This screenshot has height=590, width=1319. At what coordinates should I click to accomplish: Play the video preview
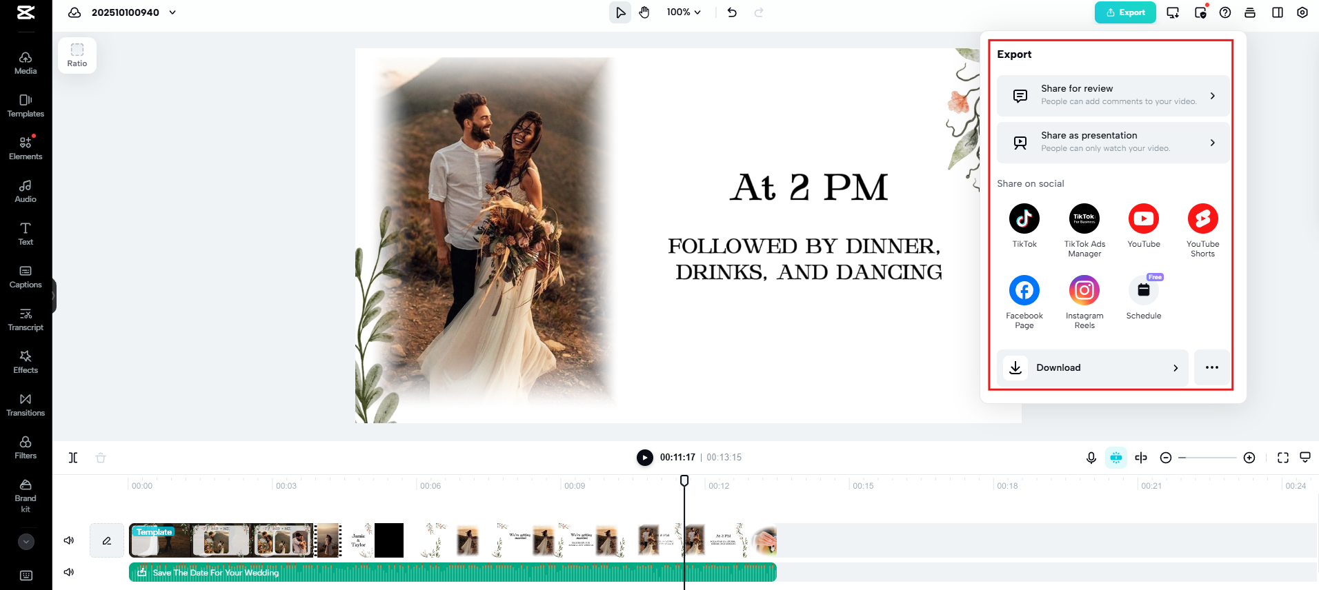644,458
